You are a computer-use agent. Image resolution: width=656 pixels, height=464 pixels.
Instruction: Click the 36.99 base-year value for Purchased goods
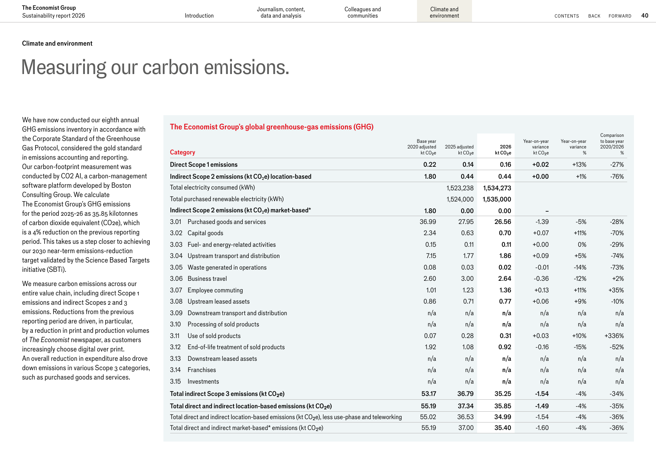point(428,222)
